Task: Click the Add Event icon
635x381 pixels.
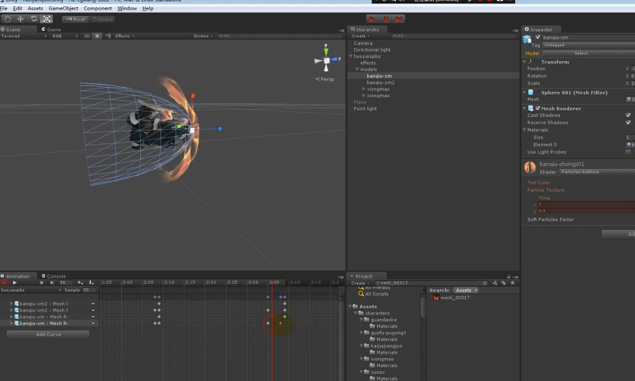Action: tap(92, 283)
